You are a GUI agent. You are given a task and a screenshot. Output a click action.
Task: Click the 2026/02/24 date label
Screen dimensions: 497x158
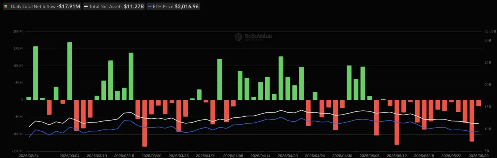28,155
